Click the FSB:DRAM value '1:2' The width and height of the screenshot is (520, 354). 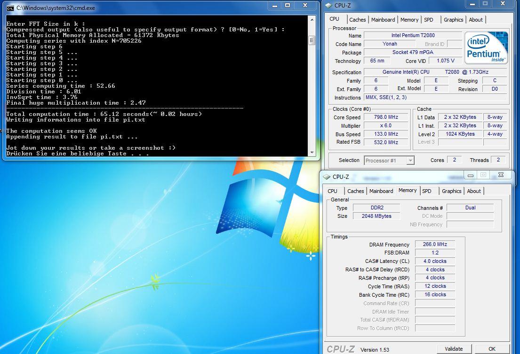pyautogui.click(x=435, y=253)
